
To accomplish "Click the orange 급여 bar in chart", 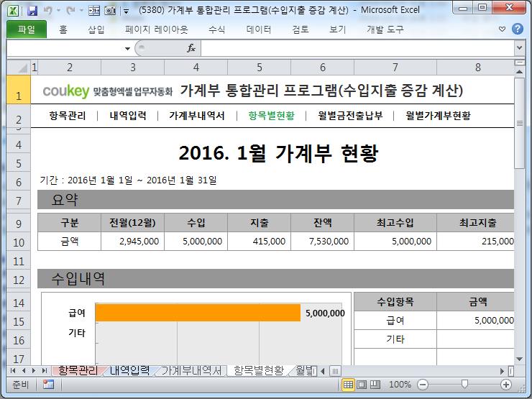I will [x=198, y=313].
